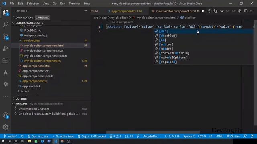The height and width of the screenshot is (144, 257).
Task: Click Go to component code lens link
Action: point(122,22)
